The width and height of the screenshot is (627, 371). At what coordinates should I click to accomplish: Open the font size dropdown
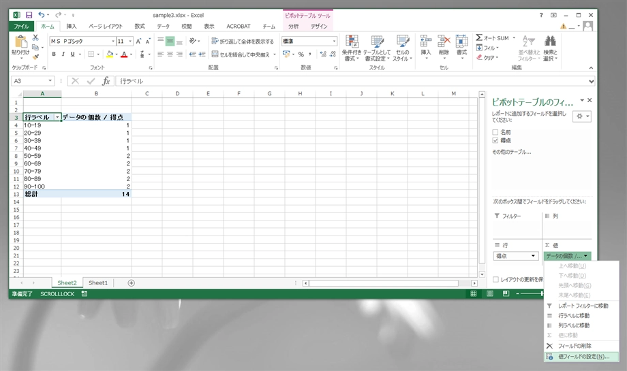click(x=130, y=41)
